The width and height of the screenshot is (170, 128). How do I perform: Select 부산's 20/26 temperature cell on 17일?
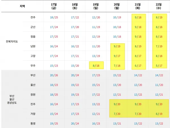pos(54,75)
